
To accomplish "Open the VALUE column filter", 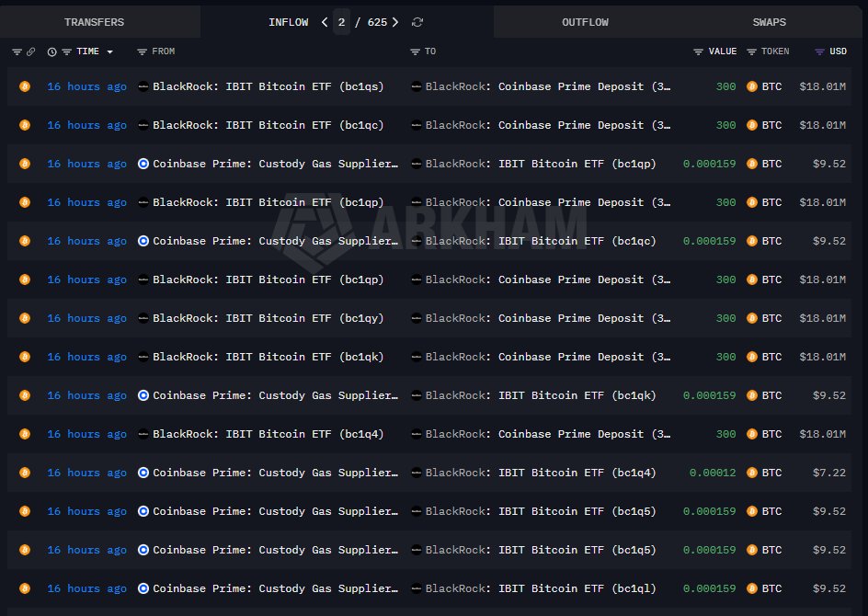I will [x=698, y=51].
